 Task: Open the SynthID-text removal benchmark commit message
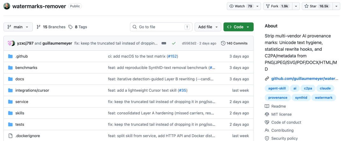(x=158, y=68)
